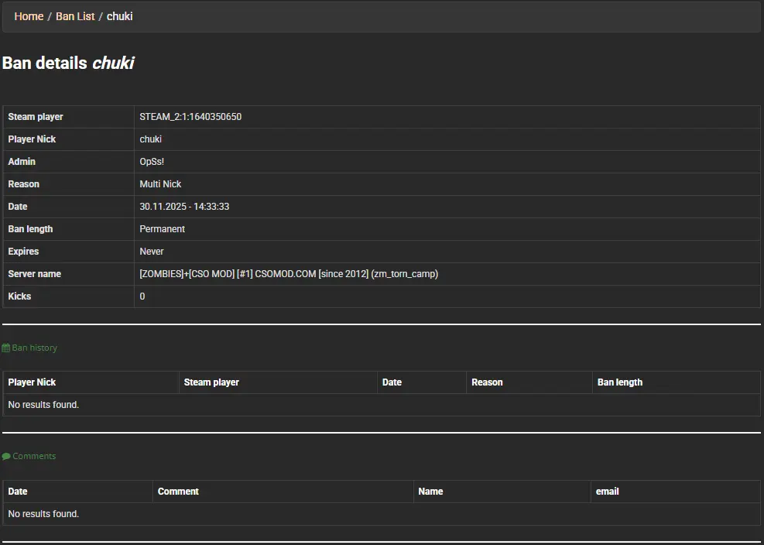Click the reason value Multi Nick
The height and width of the screenshot is (545, 764).
click(160, 183)
